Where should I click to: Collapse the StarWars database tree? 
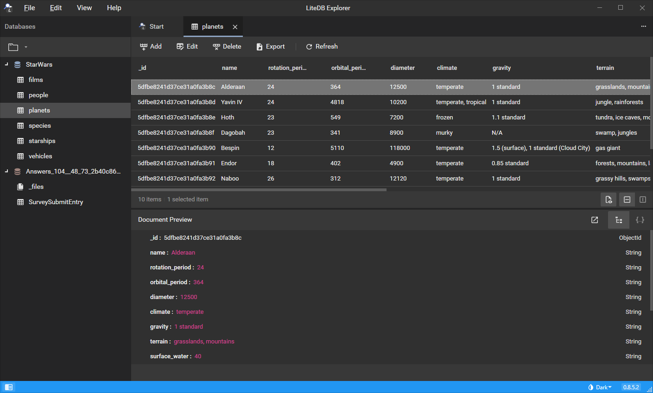(6, 64)
